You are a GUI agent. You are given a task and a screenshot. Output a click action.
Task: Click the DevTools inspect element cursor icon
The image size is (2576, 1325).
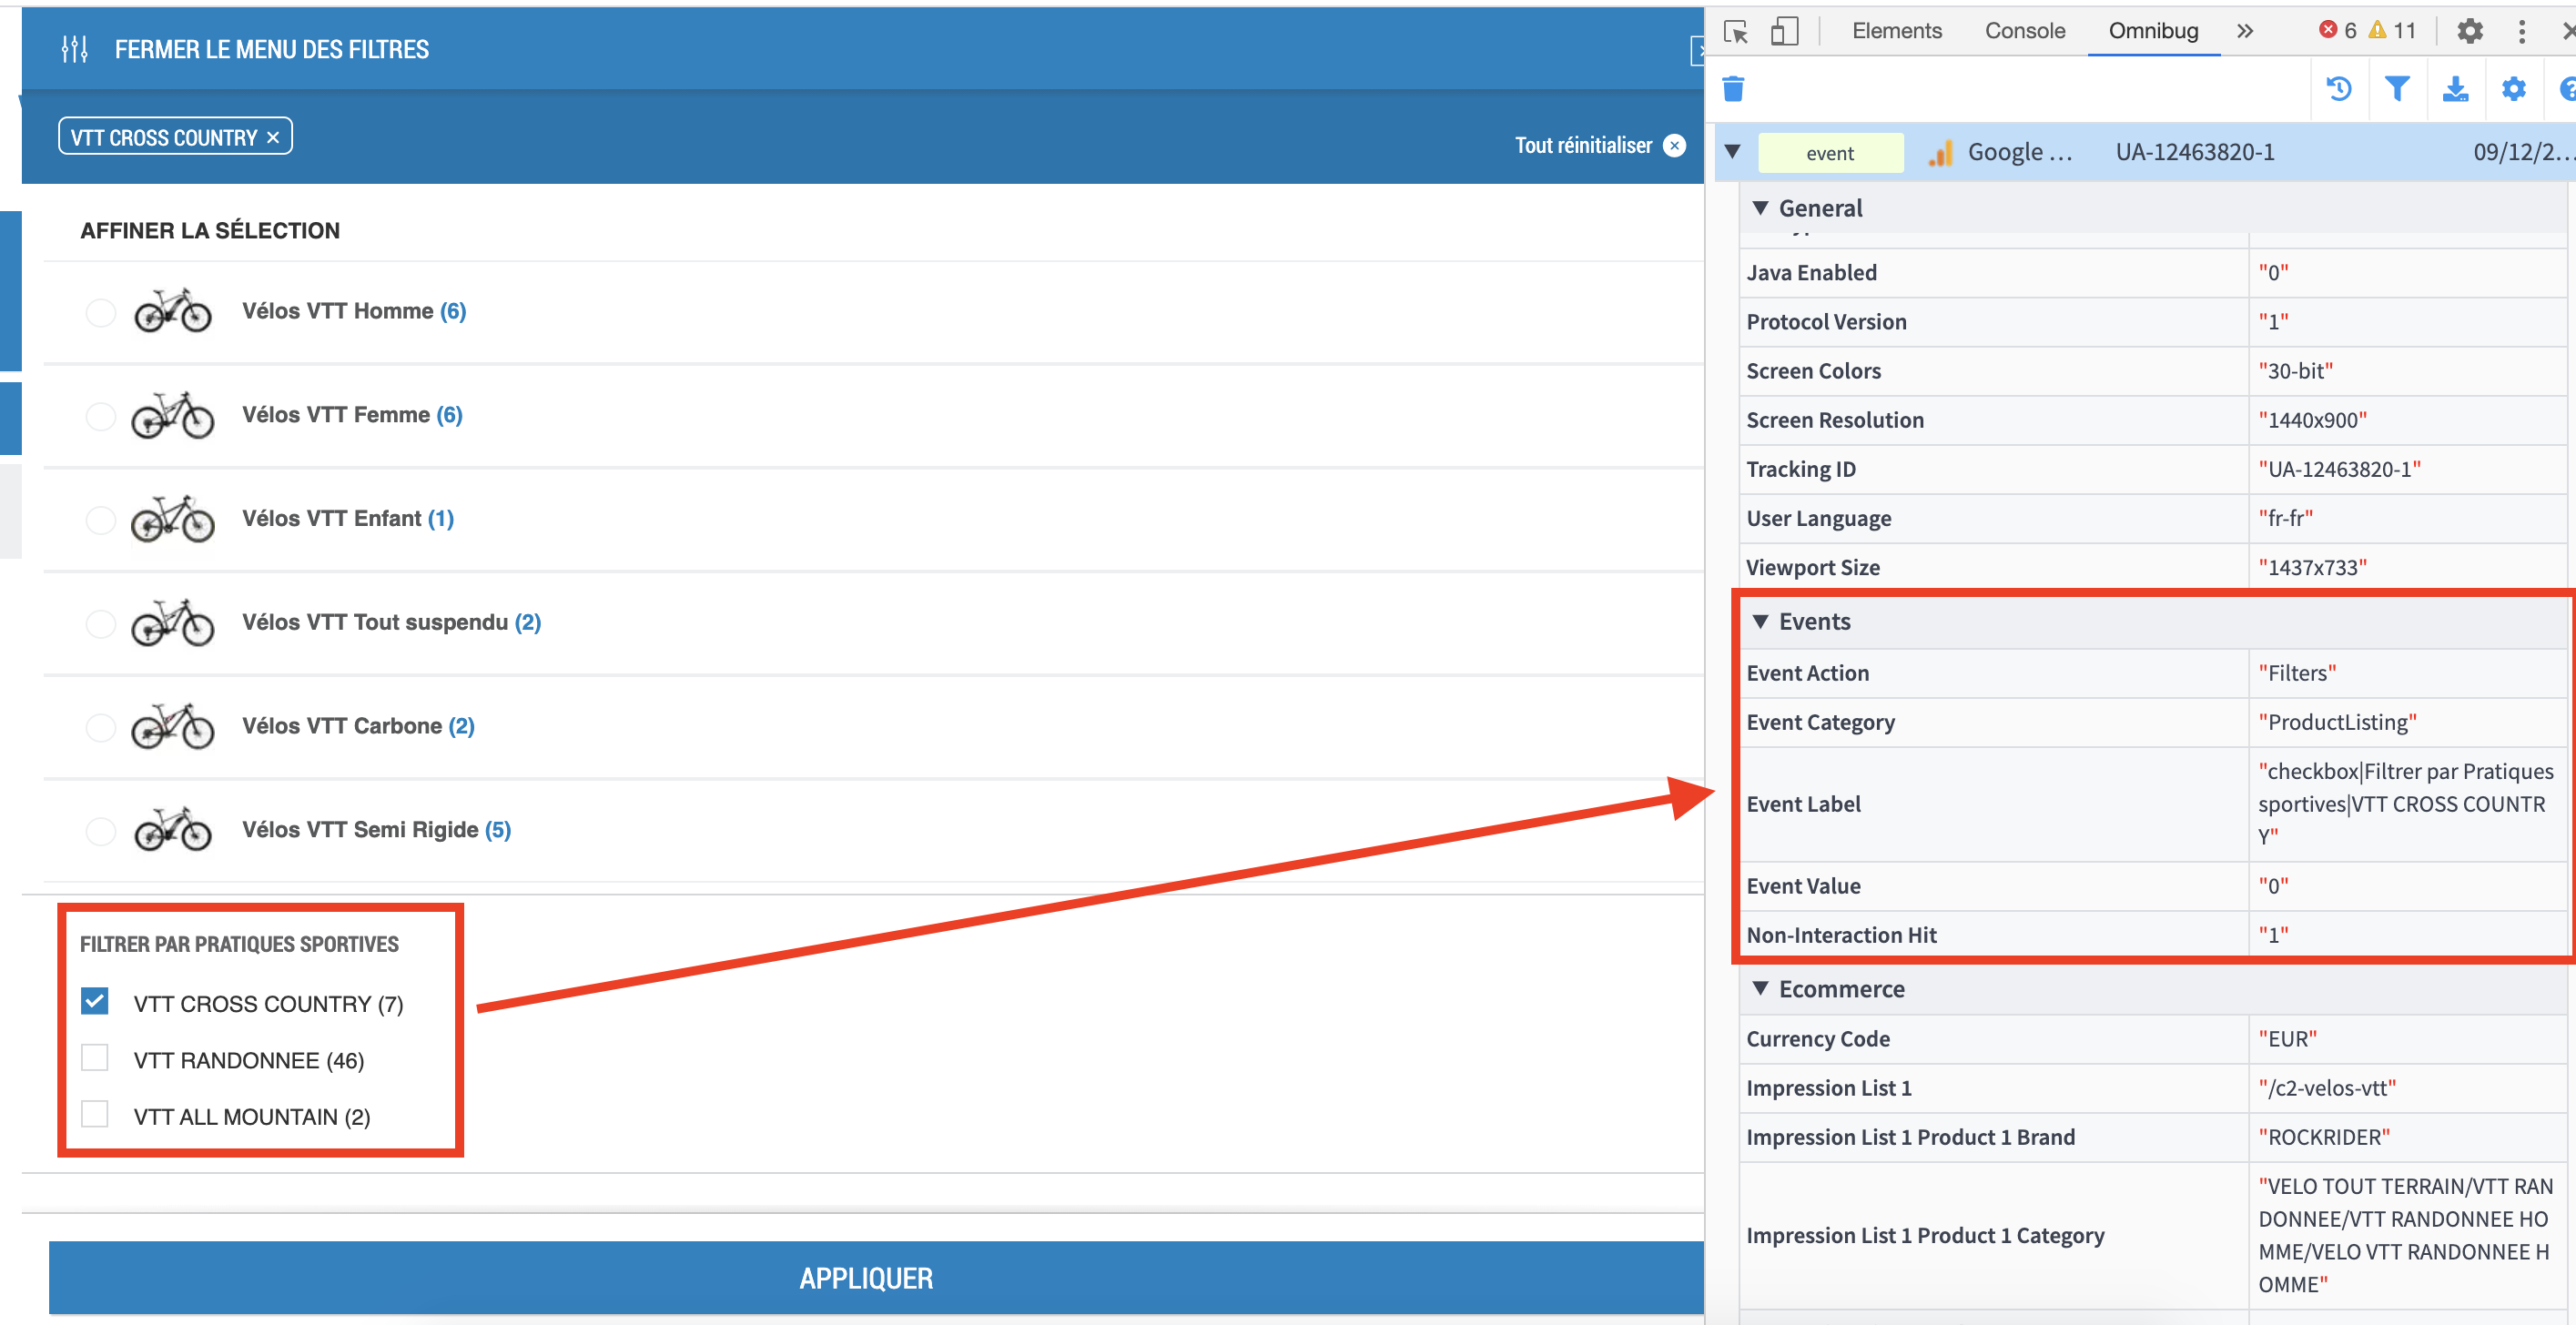[x=1736, y=31]
